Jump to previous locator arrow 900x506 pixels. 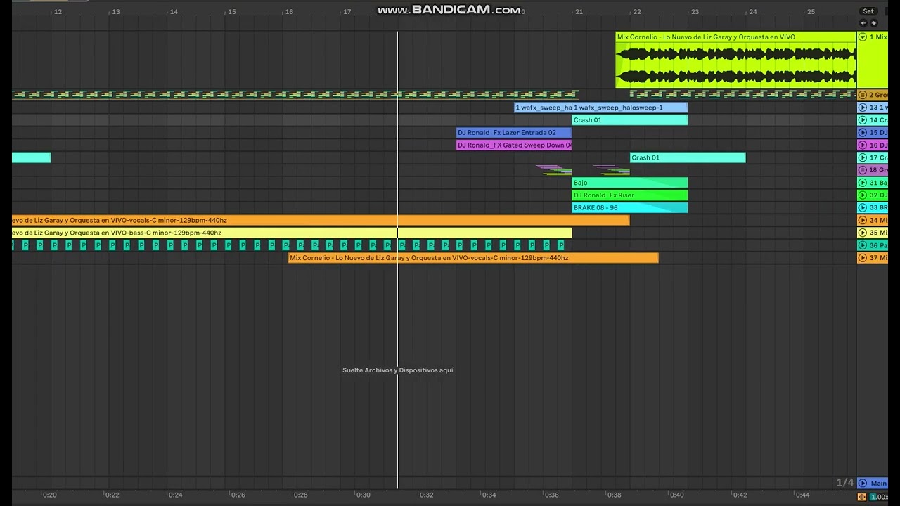863,23
